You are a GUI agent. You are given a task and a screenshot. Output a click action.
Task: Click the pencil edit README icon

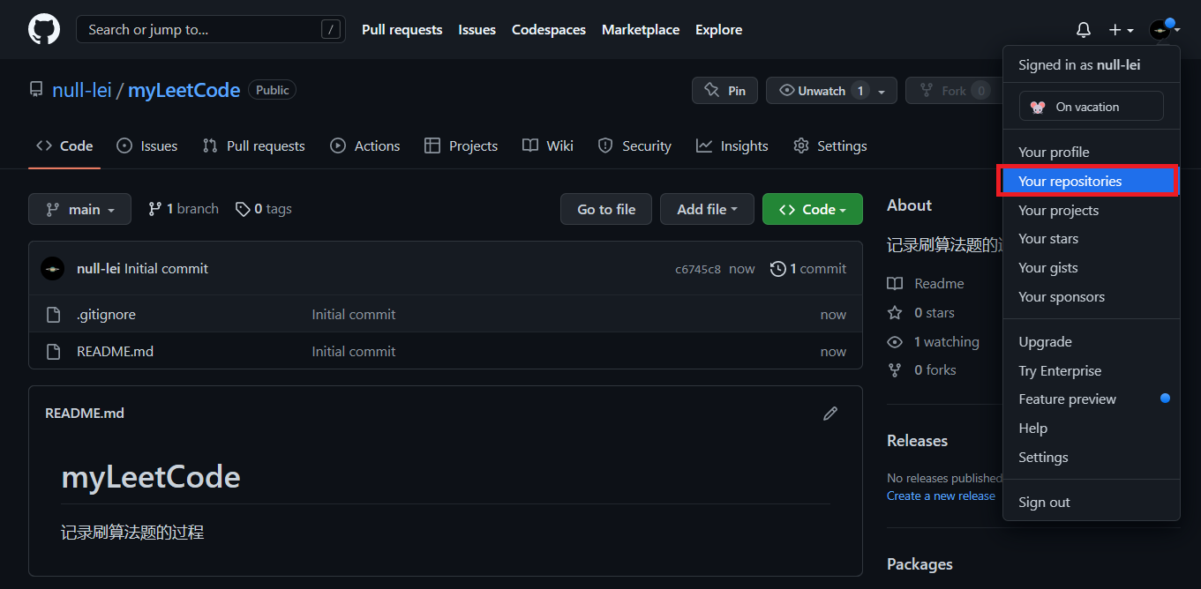(829, 414)
